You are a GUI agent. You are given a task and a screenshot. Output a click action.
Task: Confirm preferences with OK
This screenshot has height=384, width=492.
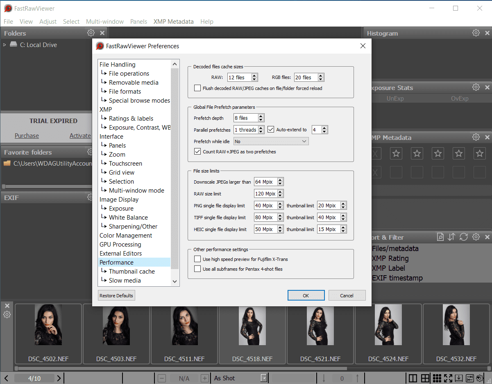306,296
